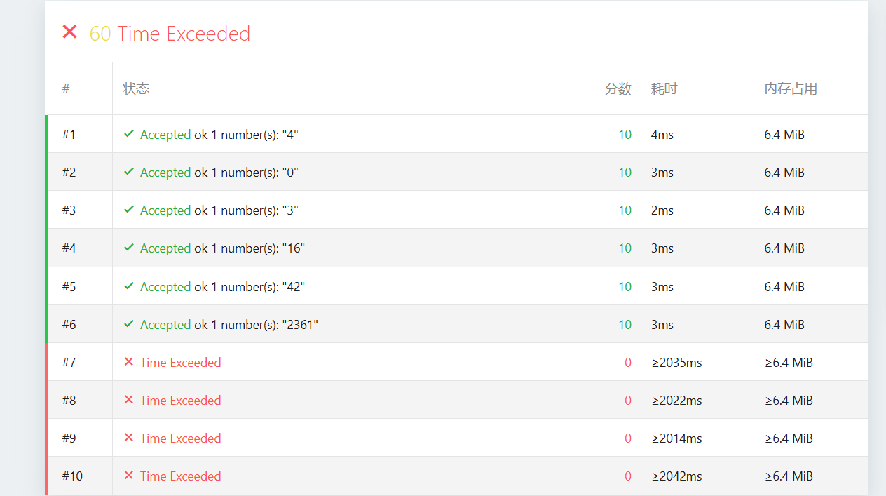Image resolution: width=886 pixels, height=496 pixels.
Task: Click the 内存占用 column header
Action: (791, 89)
